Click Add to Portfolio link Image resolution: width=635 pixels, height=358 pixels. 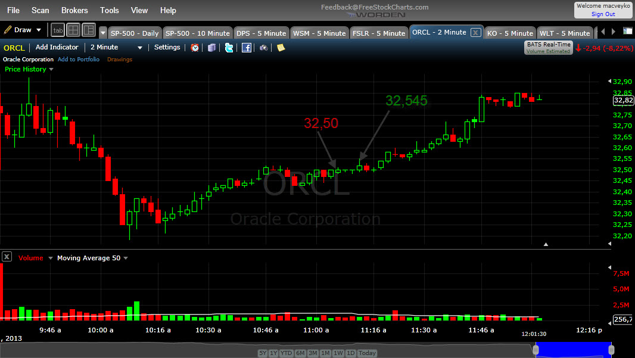pyautogui.click(x=79, y=59)
